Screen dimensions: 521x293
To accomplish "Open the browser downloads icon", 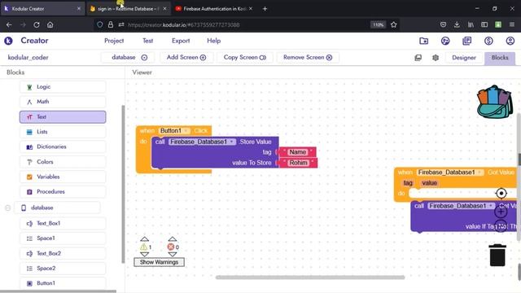I will [x=457, y=24].
